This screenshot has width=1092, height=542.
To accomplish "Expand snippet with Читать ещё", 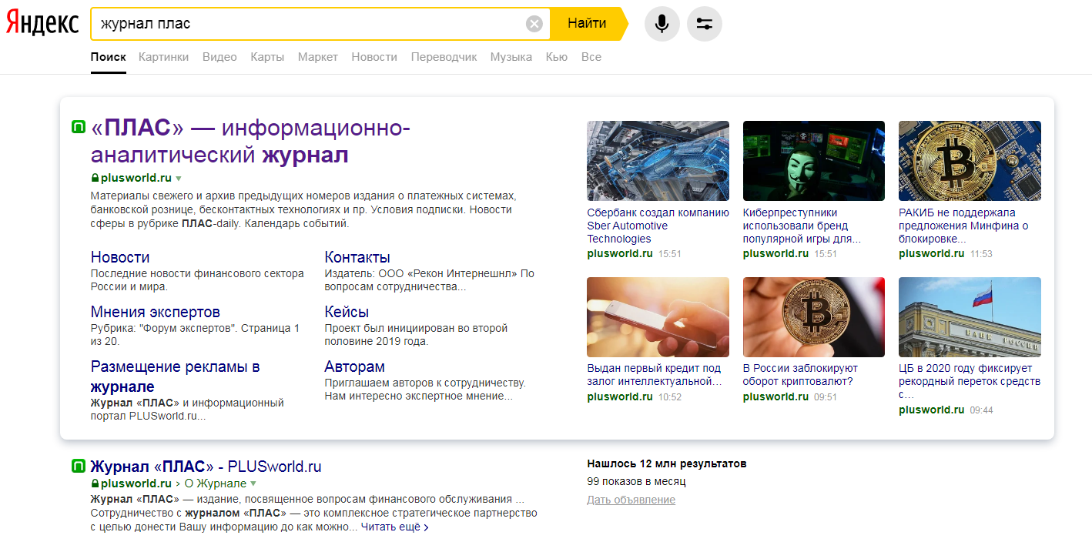I will pos(394,527).
